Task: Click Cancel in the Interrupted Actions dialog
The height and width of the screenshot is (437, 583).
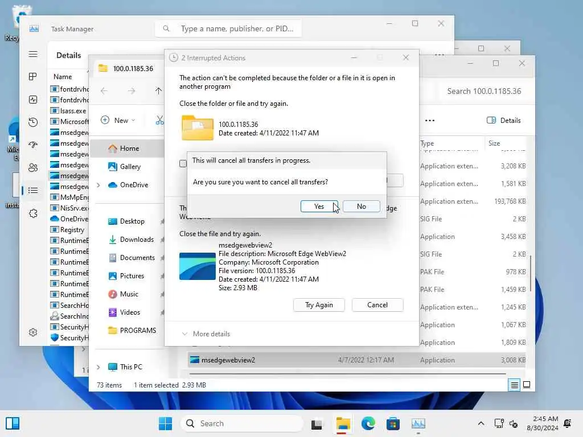Action: click(377, 305)
